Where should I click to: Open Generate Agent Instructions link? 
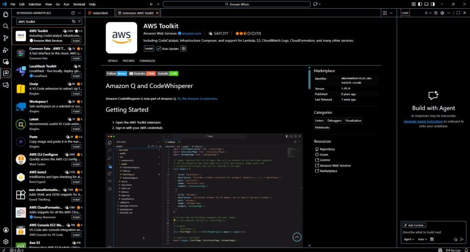pos(423,121)
